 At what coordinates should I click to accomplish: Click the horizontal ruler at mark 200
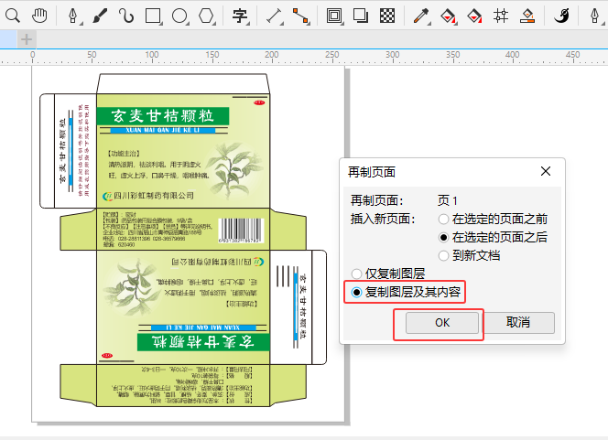pos(271,55)
